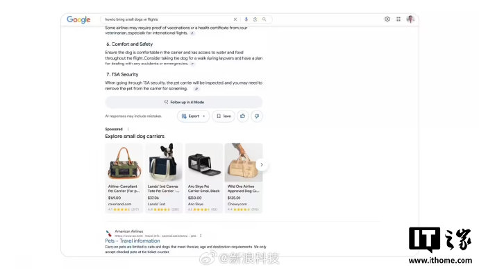Screen dimensions: 479x269
Task: Clear the search box with X icon
Action: pyautogui.click(x=235, y=19)
